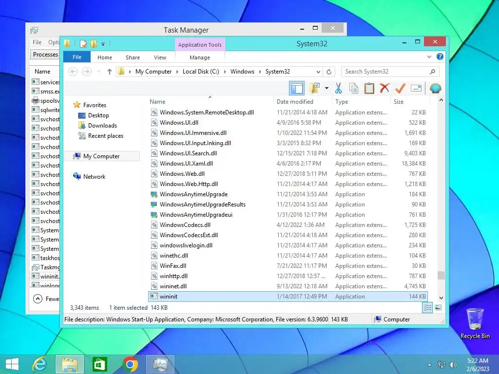Switch to the Home ribbon tab

click(105, 57)
